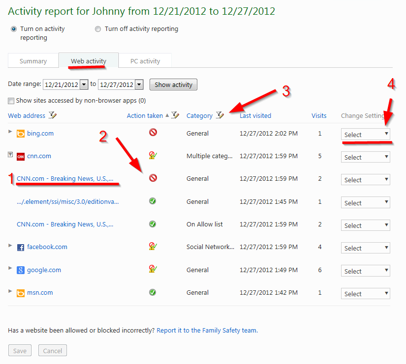Click the Google favicon icon
Image resolution: width=406 pixels, height=364 pixels.
[x=21, y=270]
